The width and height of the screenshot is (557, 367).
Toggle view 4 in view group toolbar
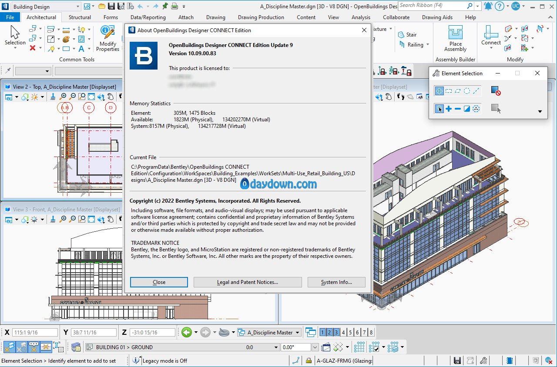pyautogui.click(x=343, y=332)
